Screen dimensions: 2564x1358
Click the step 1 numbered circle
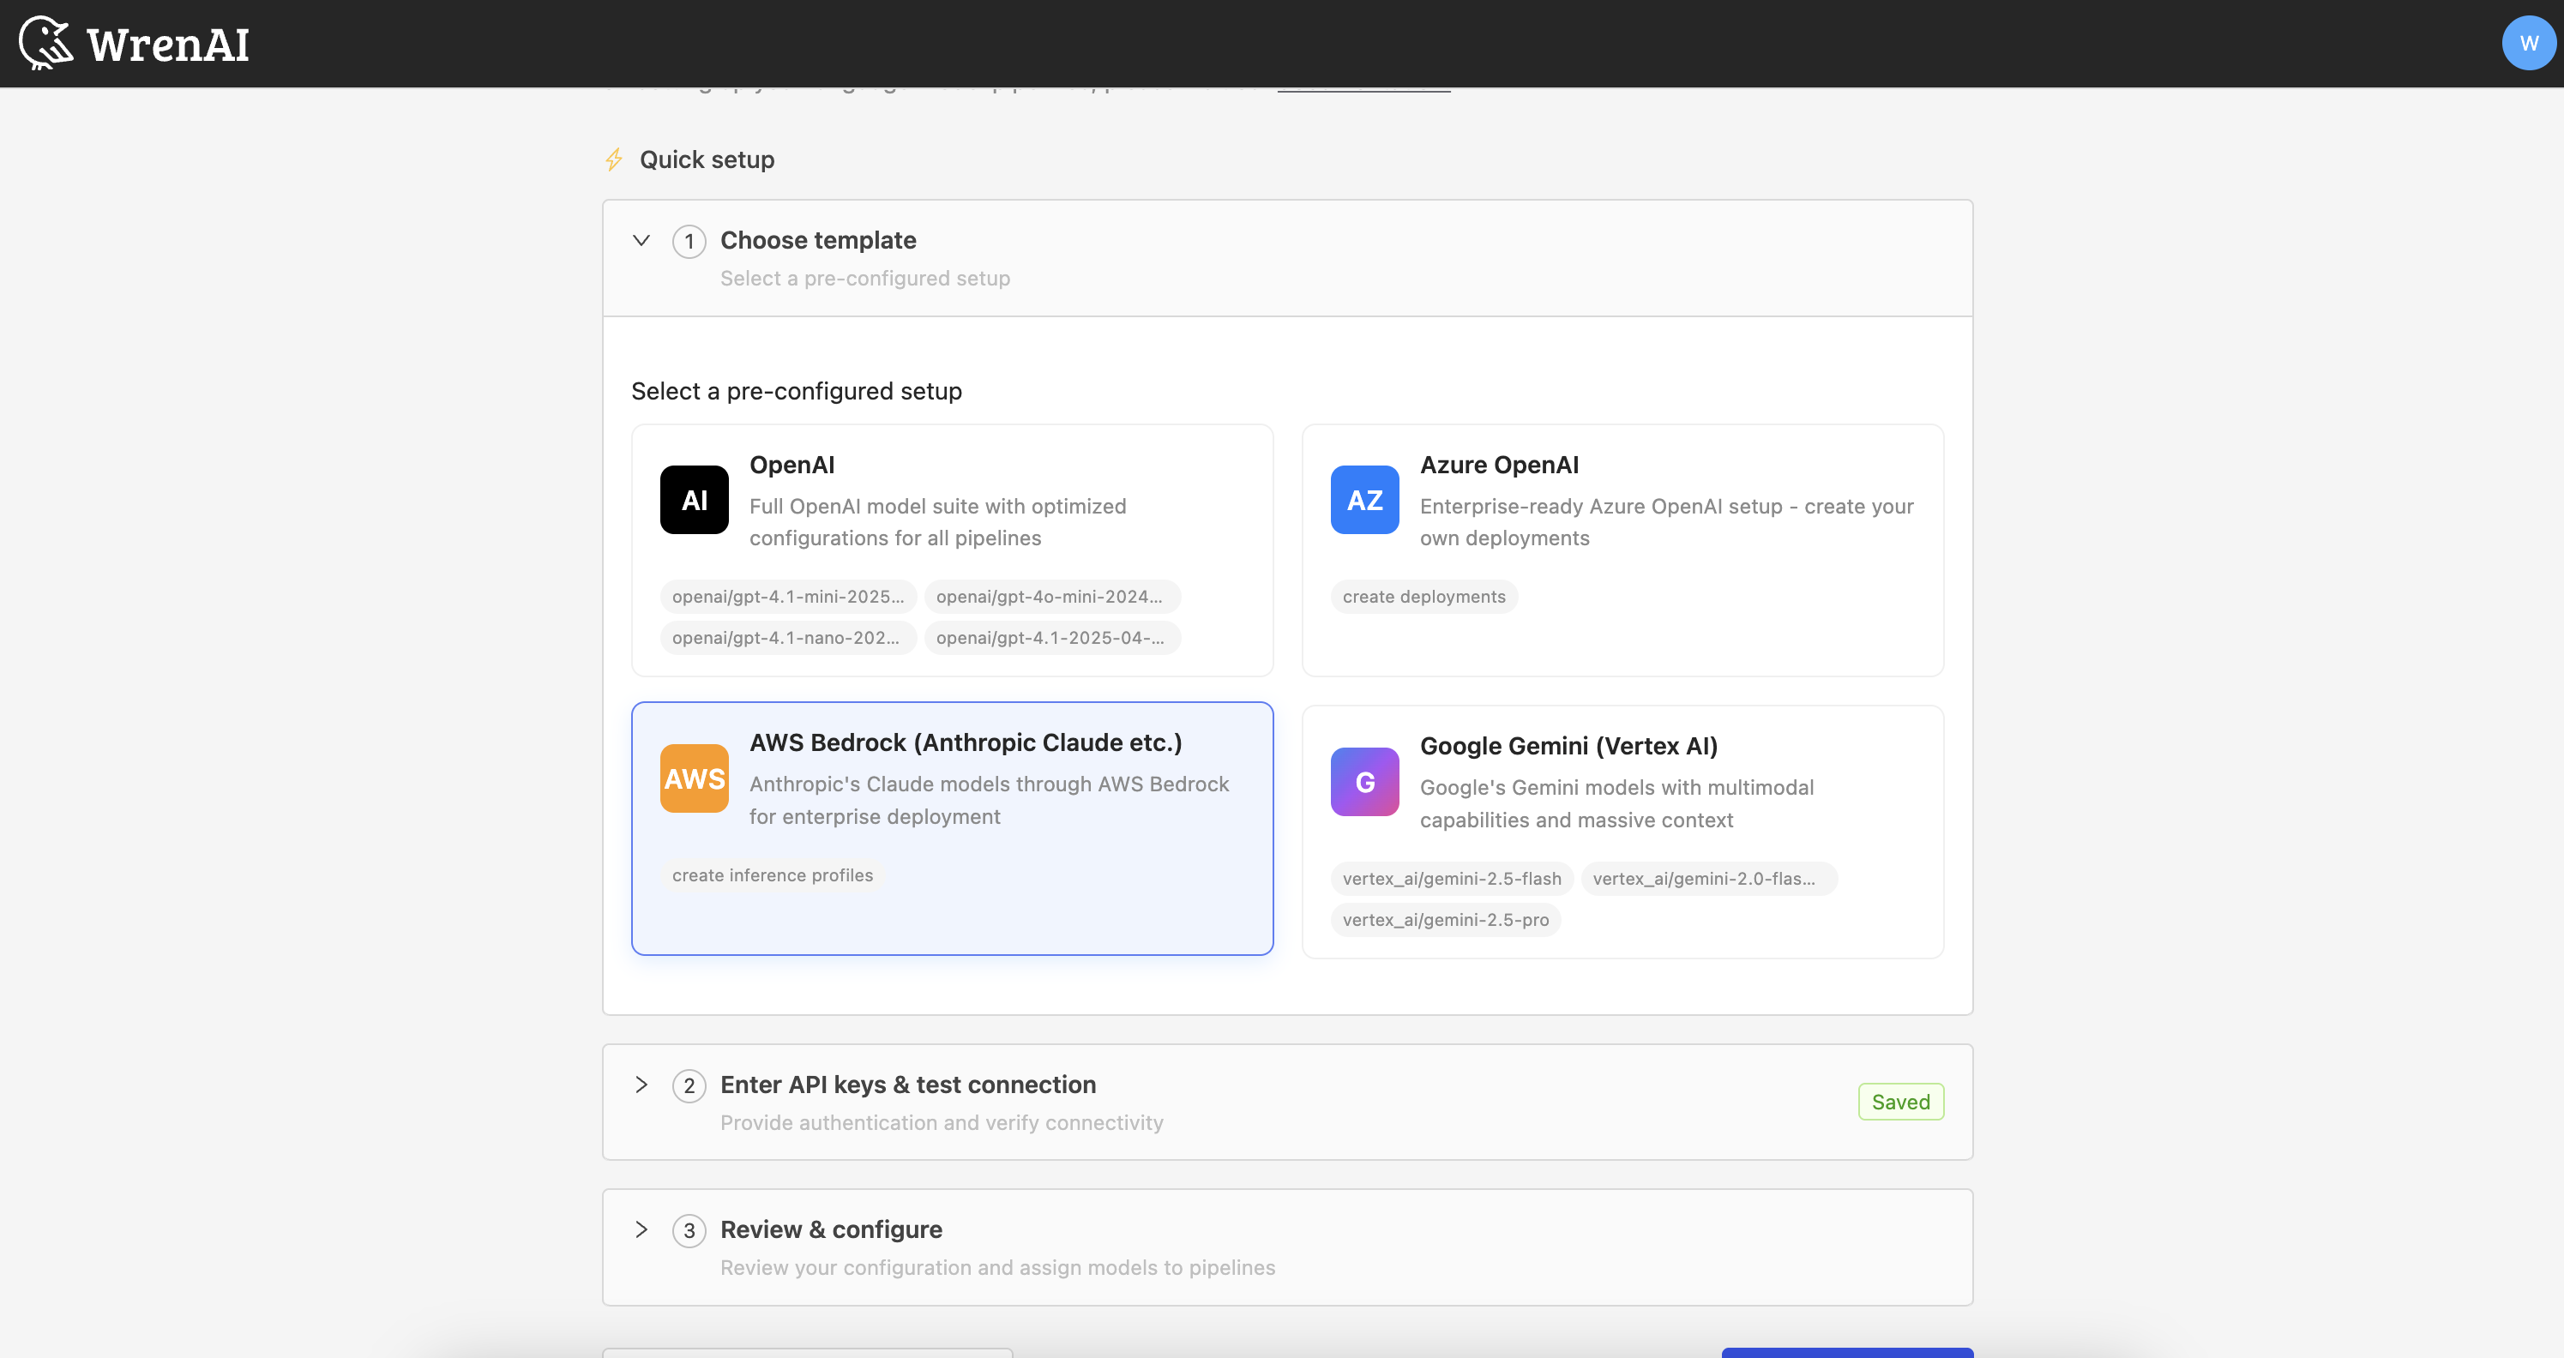coord(689,241)
